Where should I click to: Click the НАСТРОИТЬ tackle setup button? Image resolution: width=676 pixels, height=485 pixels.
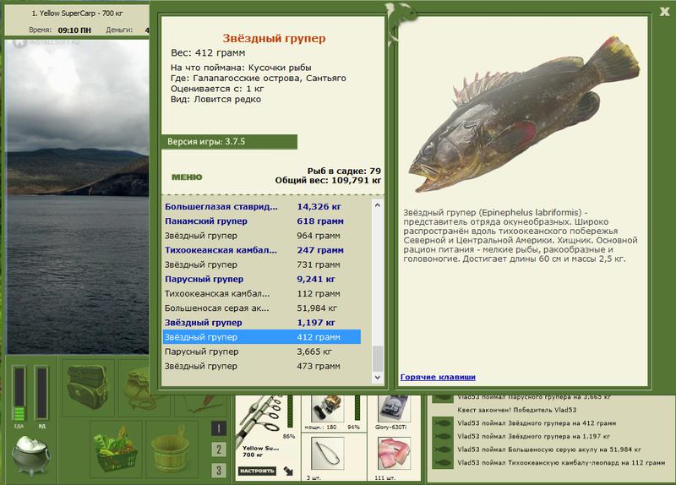click(257, 471)
